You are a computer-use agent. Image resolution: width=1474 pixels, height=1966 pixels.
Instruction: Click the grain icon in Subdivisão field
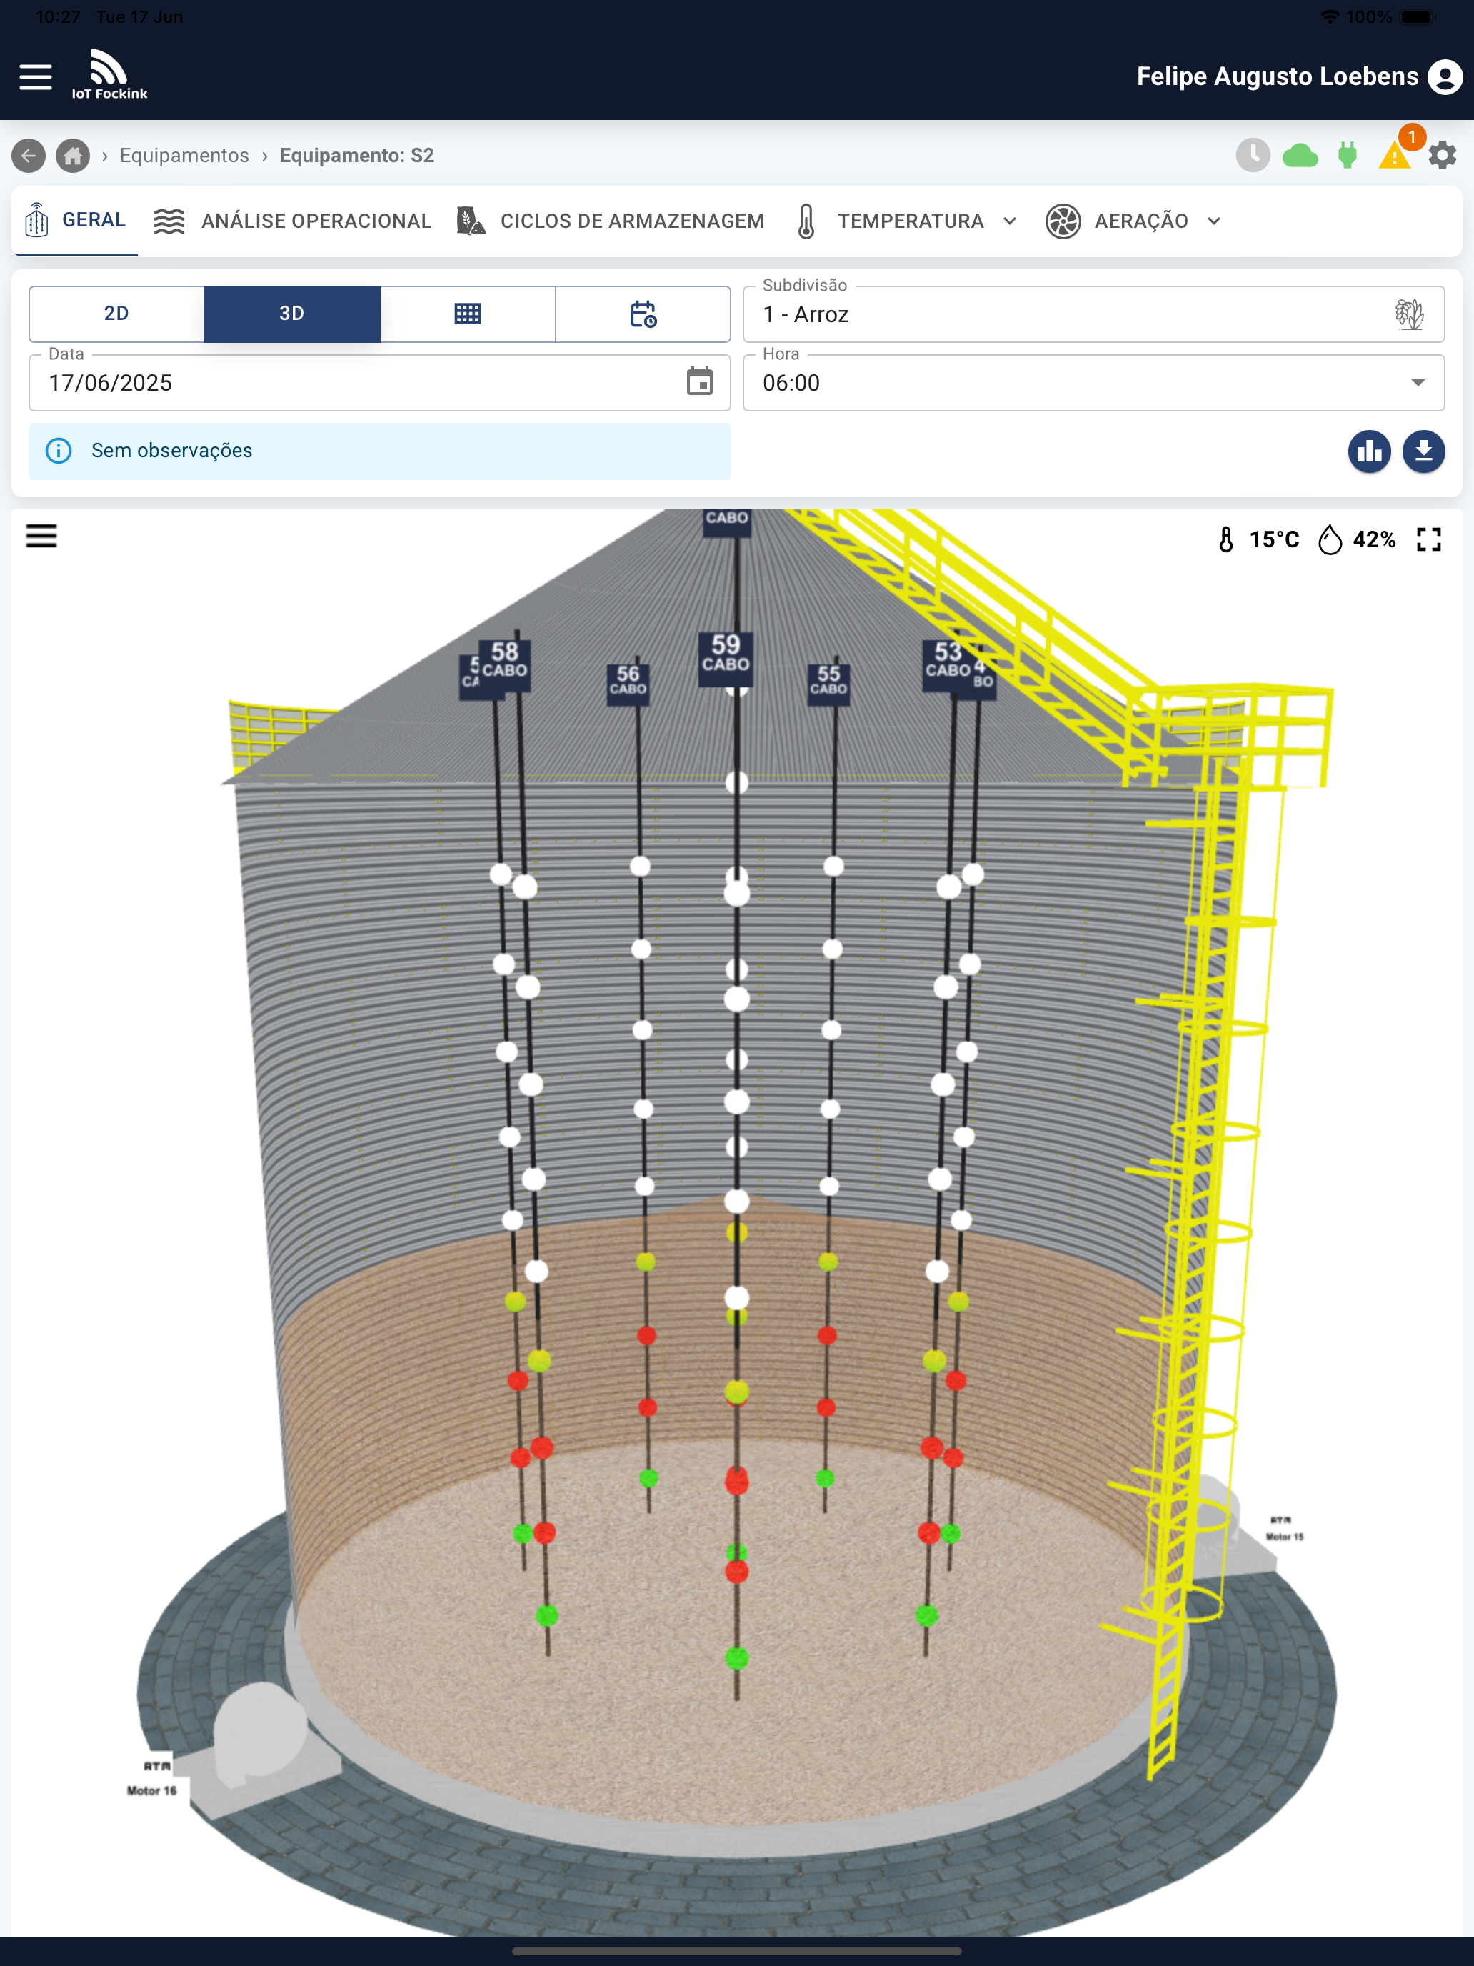click(1409, 314)
